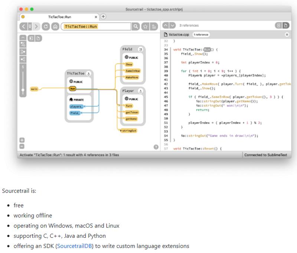The width and height of the screenshot is (297, 253).
Task: Bookmark the active symbol with star
Action: pyautogui.click(x=145, y=26)
